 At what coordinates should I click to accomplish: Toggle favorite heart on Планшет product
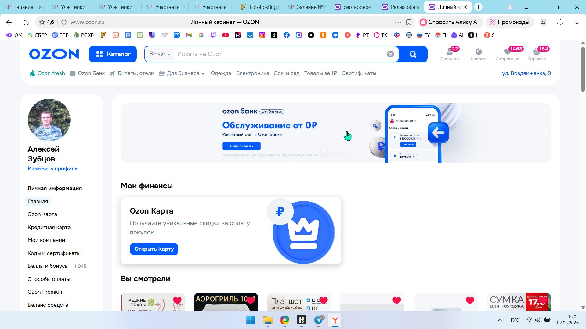pos(324,300)
